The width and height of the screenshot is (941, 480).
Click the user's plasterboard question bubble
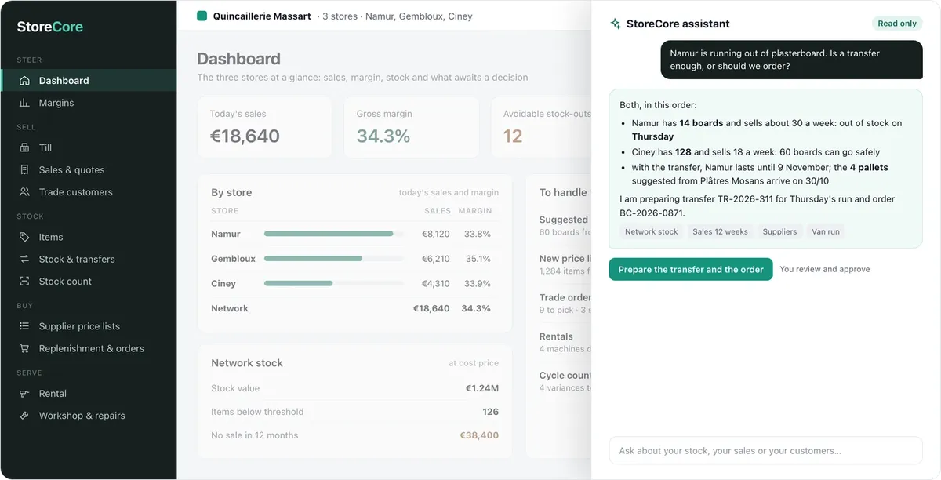click(x=791, y=60)
